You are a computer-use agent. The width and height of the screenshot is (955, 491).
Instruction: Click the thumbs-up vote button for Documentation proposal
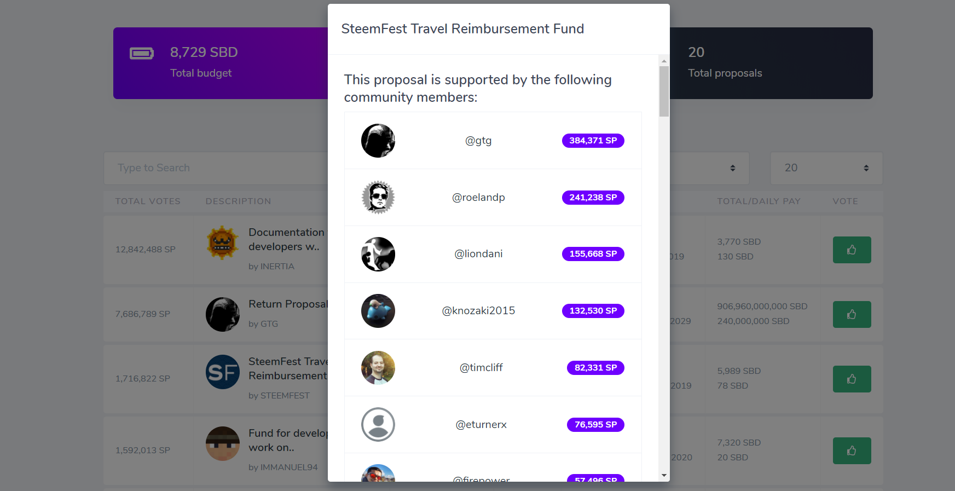852,250
